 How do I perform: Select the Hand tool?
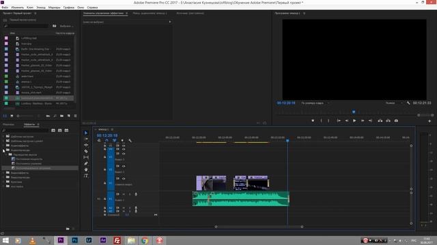(86, 169)
